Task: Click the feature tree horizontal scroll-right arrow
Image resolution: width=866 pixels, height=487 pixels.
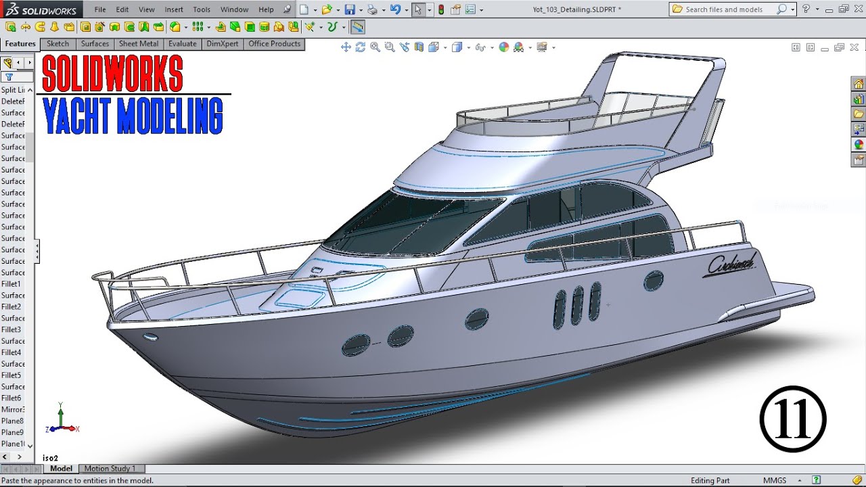Action: [20, 457]
